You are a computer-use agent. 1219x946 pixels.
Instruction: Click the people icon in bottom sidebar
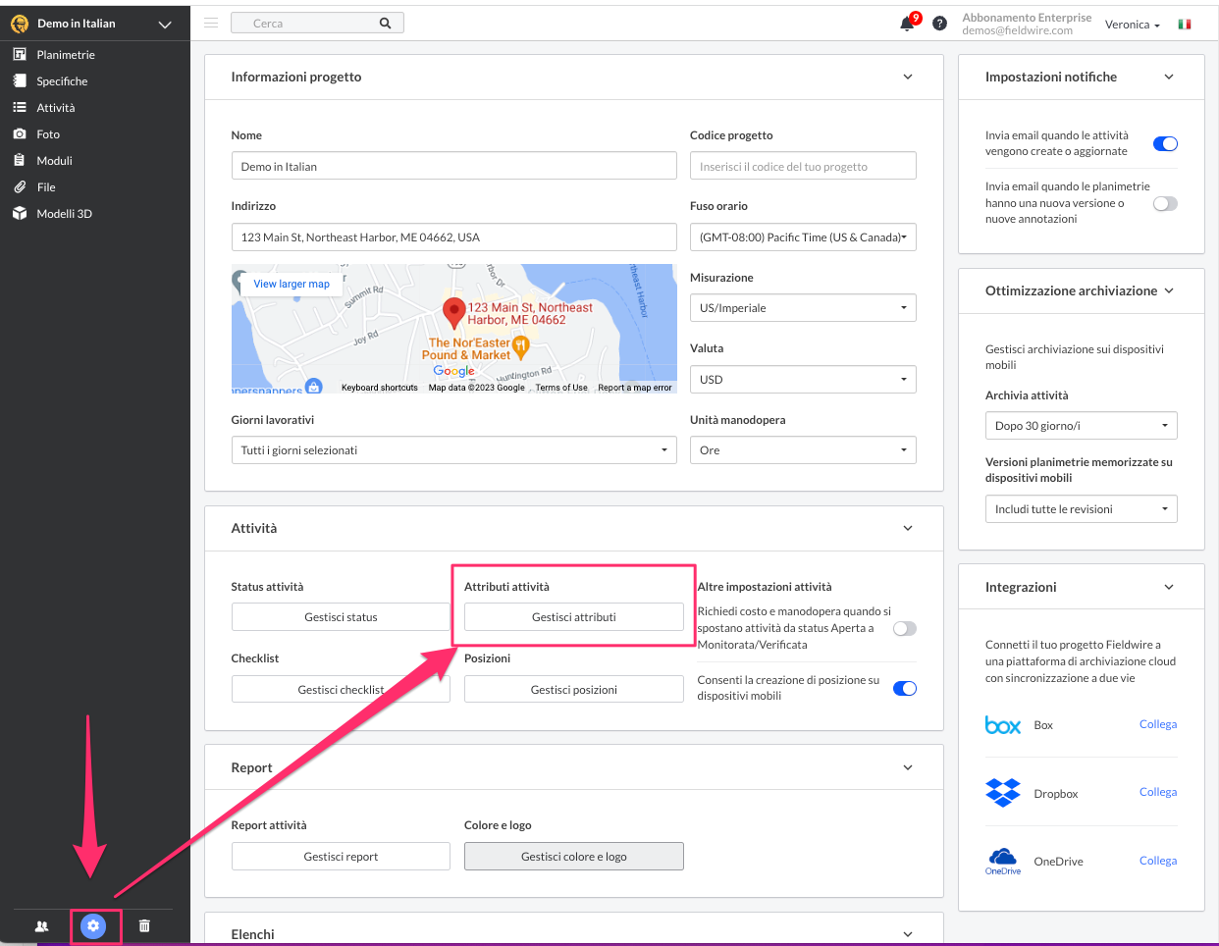click(41, 925)
